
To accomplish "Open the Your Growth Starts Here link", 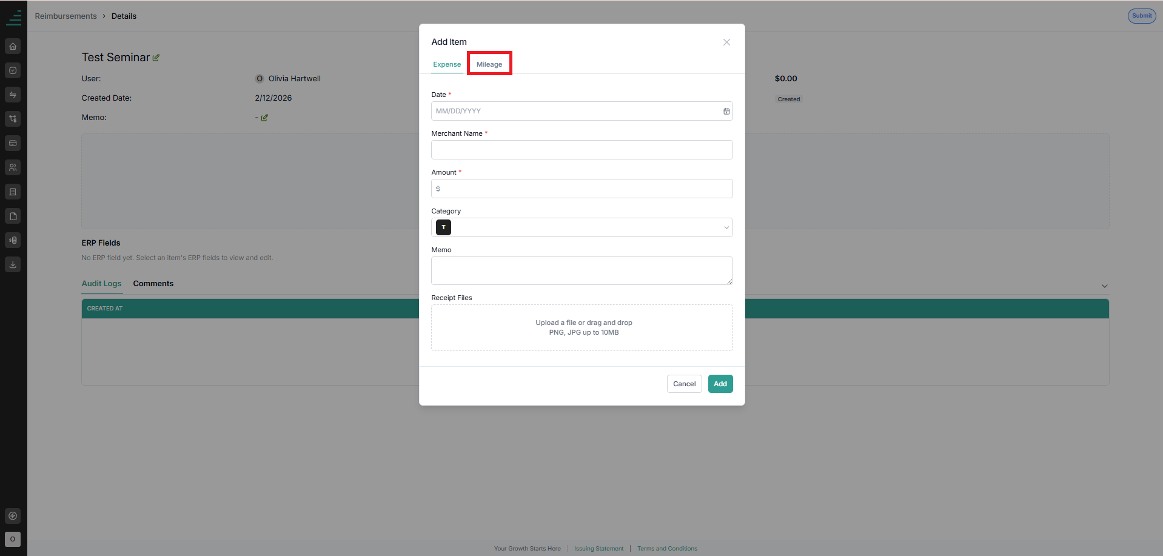I will pos(527,549).
